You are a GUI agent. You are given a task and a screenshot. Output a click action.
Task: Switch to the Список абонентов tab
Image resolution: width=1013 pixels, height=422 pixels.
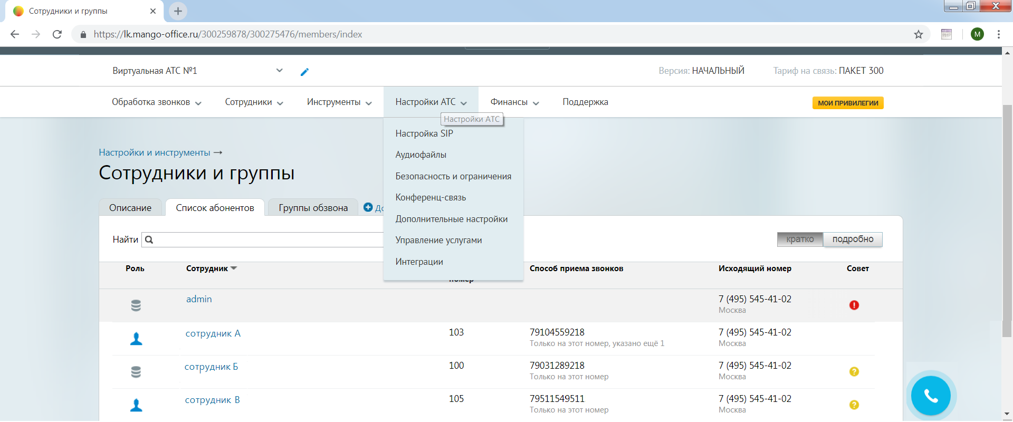(215, 208)
